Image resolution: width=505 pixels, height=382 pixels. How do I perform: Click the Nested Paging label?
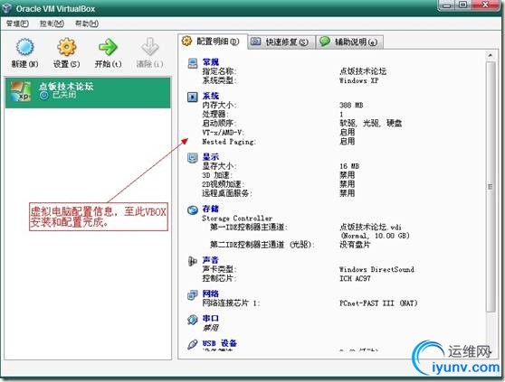(x=229, y=142)
